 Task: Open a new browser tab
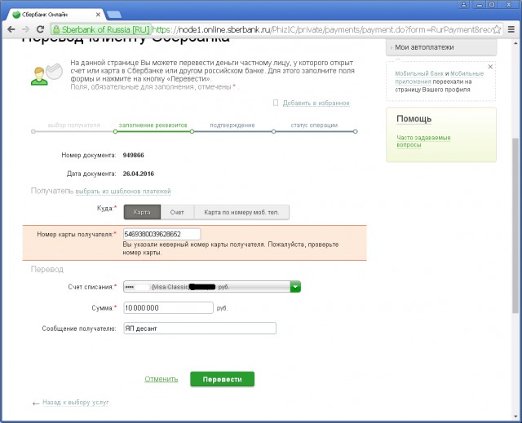coord(114,15)
